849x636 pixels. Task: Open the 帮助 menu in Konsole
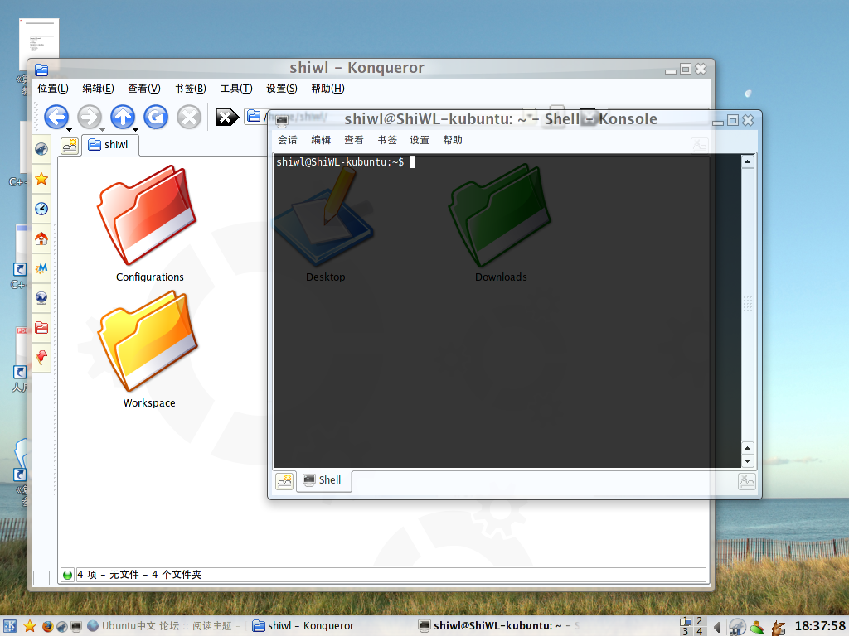pos(453,140)
